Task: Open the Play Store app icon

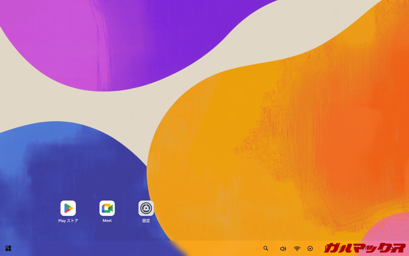Action: pyautogui.click(x=68, y=208)
